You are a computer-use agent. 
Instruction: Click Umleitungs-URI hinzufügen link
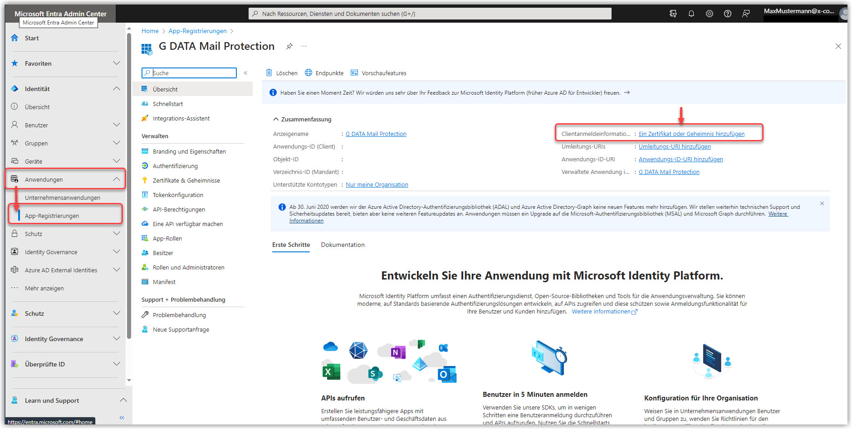pos(675,146)
